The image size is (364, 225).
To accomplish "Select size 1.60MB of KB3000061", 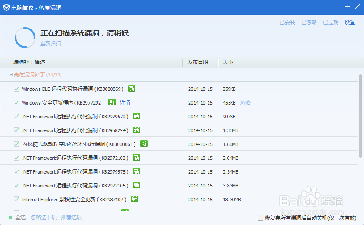I will click(231, 144).
